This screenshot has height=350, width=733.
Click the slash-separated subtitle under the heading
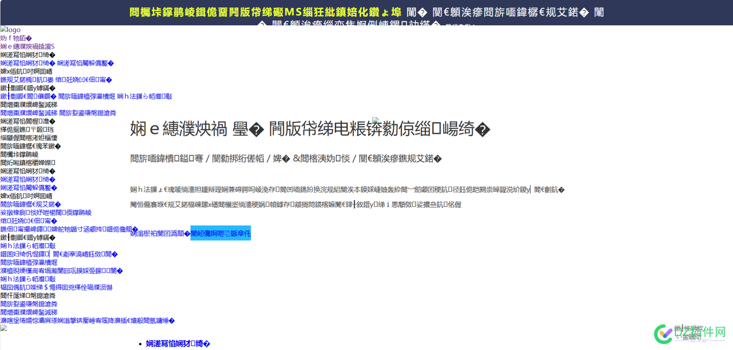(286, 158)
